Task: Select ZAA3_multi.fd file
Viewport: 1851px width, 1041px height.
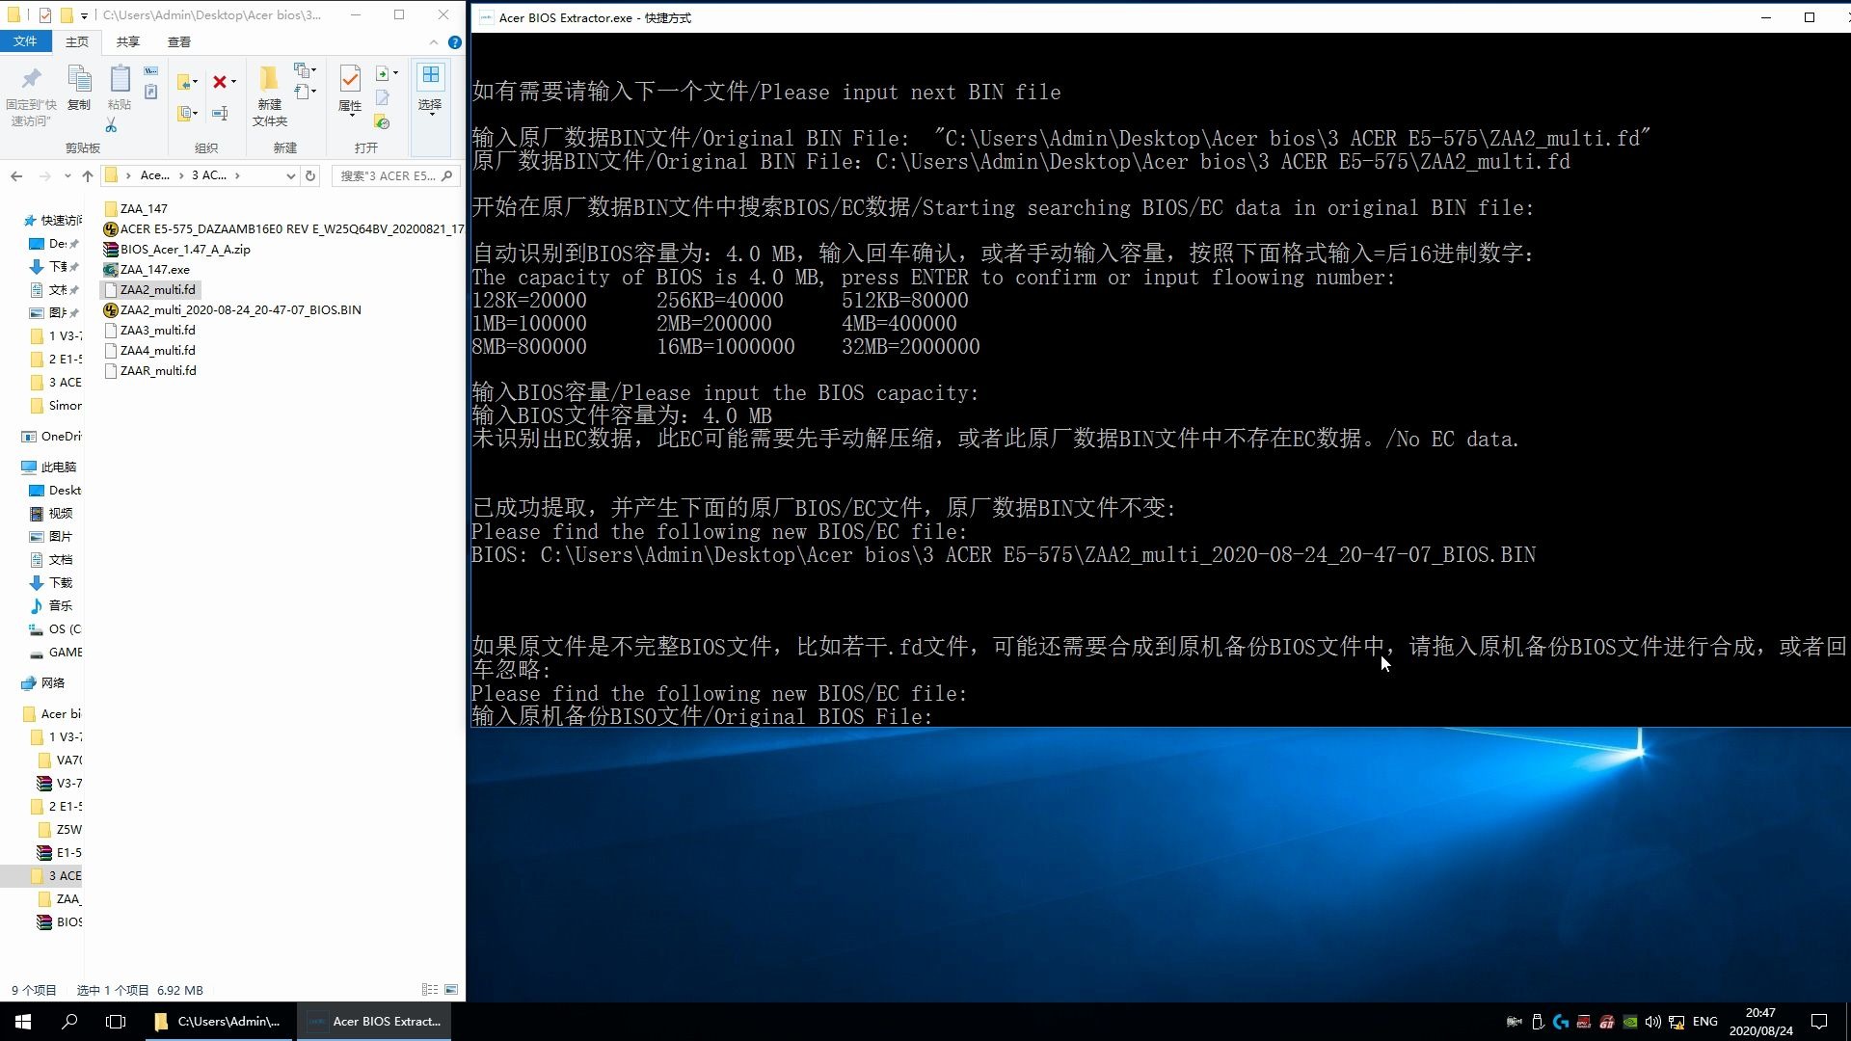Action: [158, 330]
